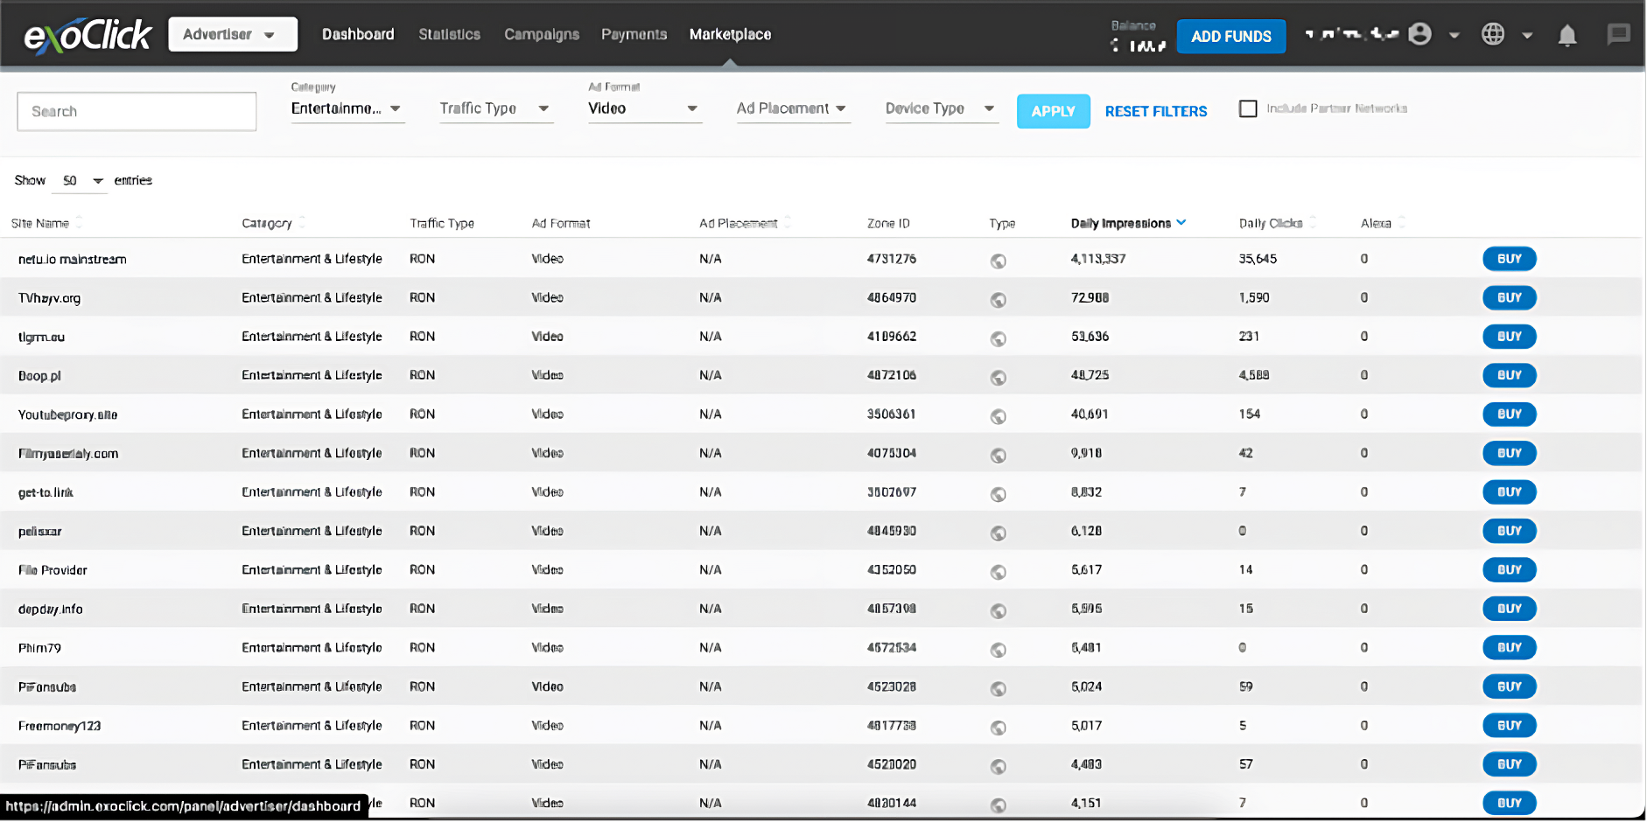Click the globe type icon for netu.io mainstream
This screenshot has height=822, width=1647.
(998, 261)
